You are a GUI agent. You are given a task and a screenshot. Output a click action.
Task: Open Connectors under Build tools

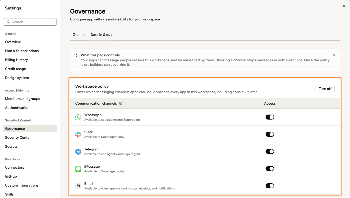pos(30,167)
